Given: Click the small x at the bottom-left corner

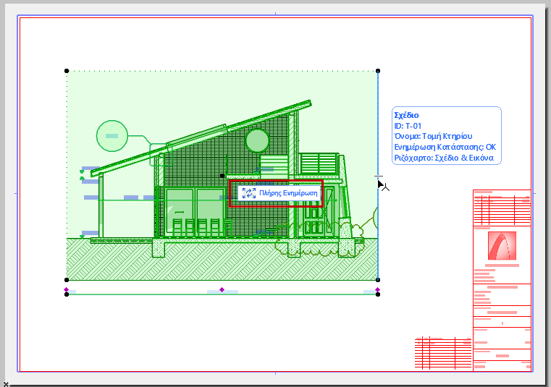Looking at the screenshot, I should [6, 384].
